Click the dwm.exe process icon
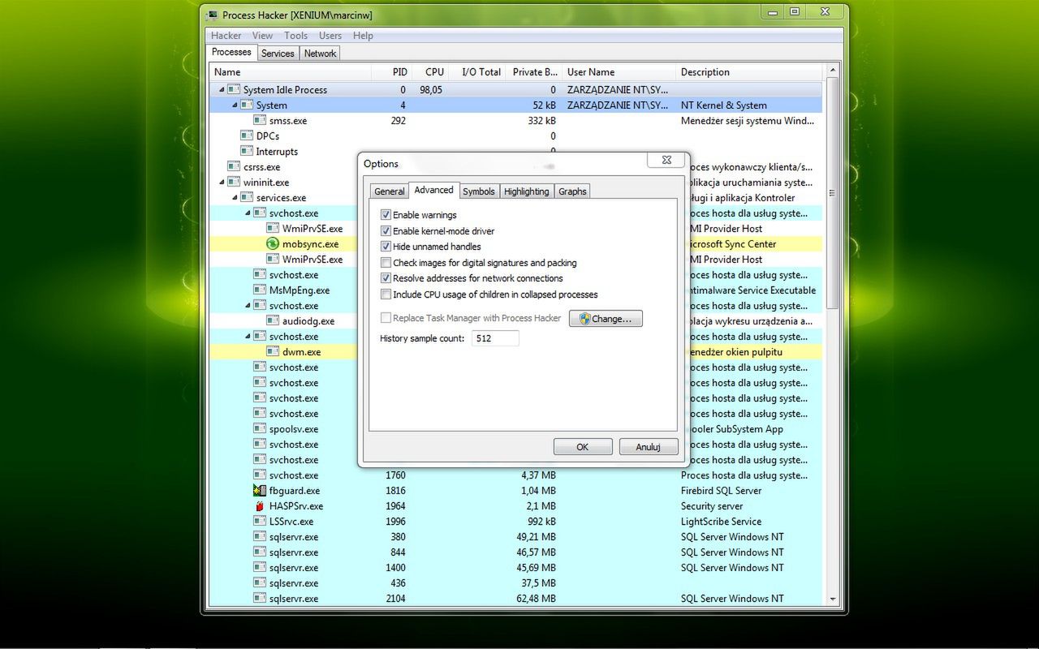This screenshot has width=1039, height=649. click(x=273, y=352)
